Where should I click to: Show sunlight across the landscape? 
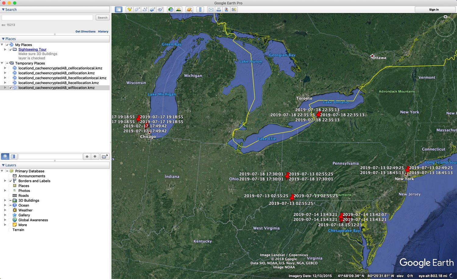click(179, 9)
